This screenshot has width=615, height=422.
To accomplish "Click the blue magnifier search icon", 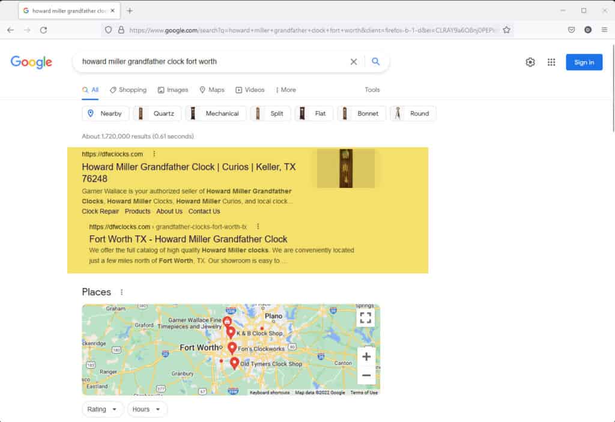I will click(x=375, y=62).
